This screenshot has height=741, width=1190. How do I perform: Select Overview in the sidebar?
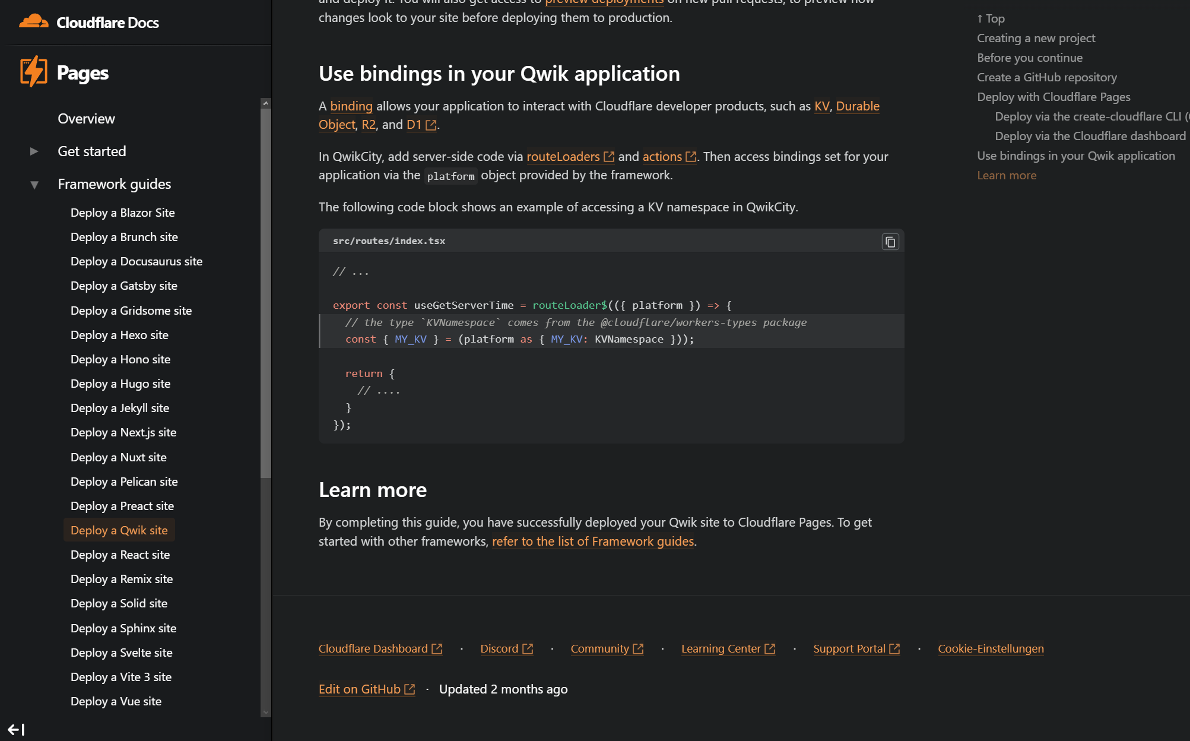click(86, 119)
